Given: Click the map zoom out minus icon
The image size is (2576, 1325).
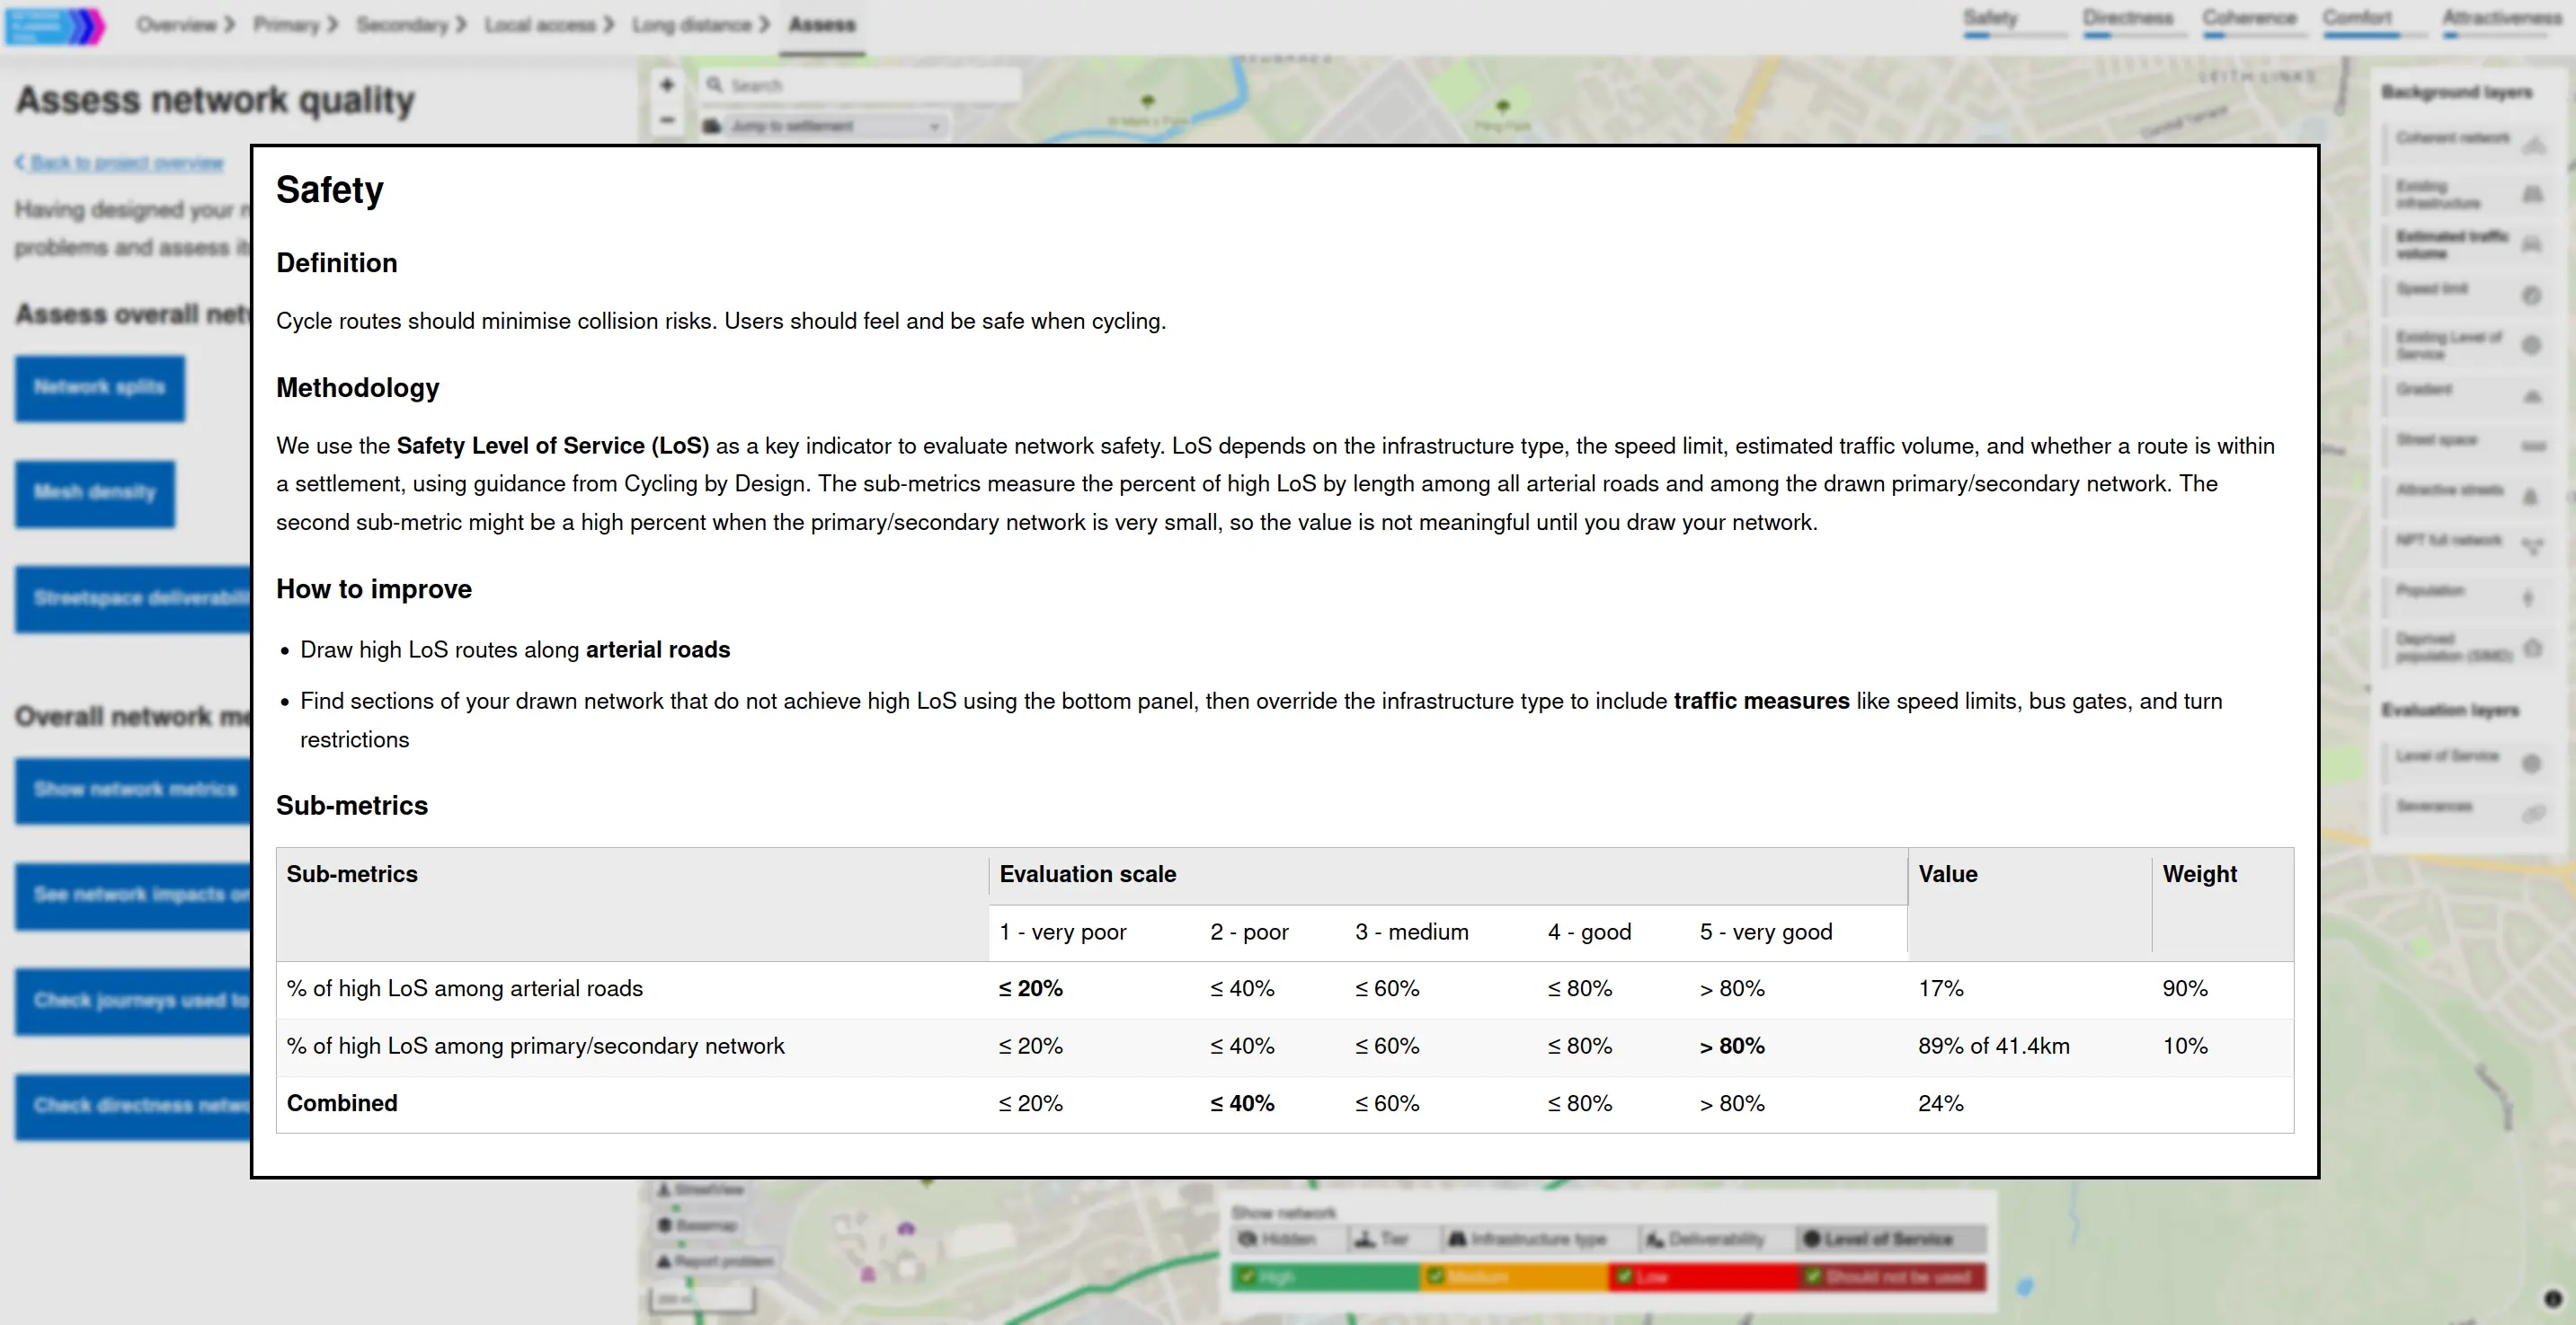Looking at the screenshot, I should coord(667,119).
